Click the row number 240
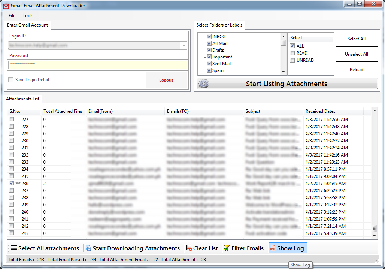The width and height of the screenshot is (385, 269). pos(25,212)
